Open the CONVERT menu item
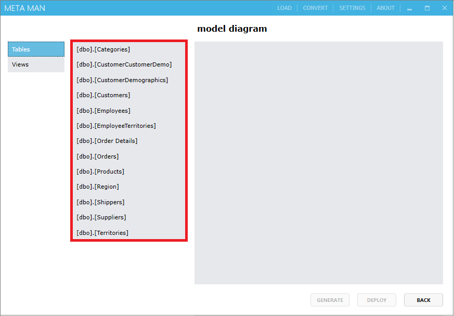 315,8
